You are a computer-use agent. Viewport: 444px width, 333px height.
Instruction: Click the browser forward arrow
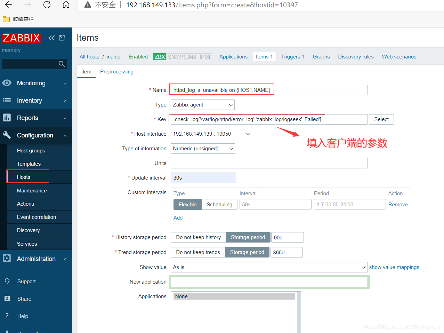tap(28, 5)
